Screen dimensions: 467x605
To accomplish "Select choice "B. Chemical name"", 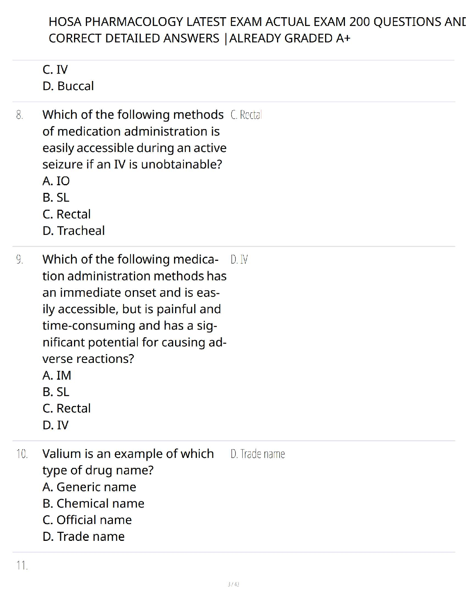I will coord(93,503).
